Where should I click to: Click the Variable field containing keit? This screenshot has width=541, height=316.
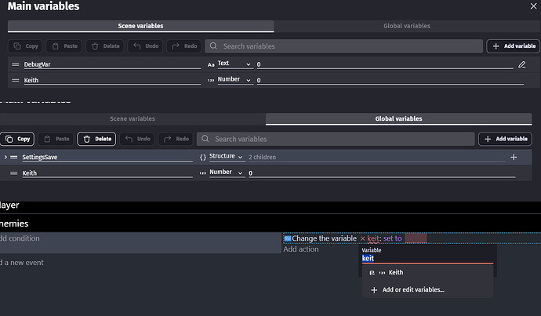[x=426, y=257]
